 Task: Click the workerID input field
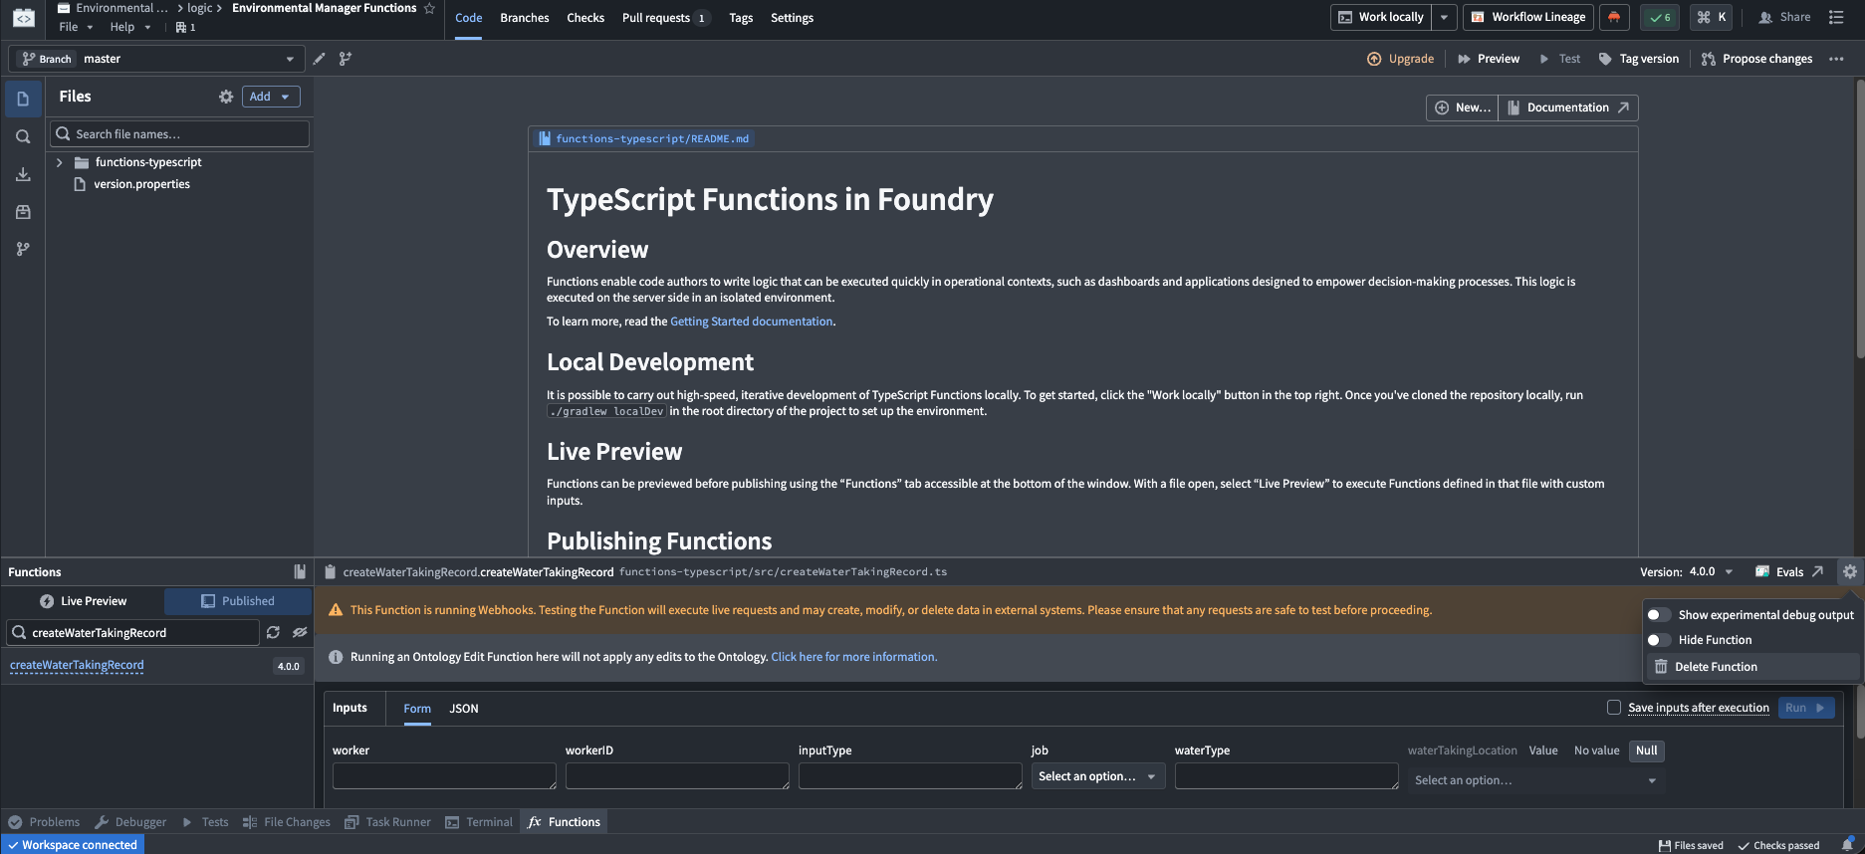[x=677, y=776]
